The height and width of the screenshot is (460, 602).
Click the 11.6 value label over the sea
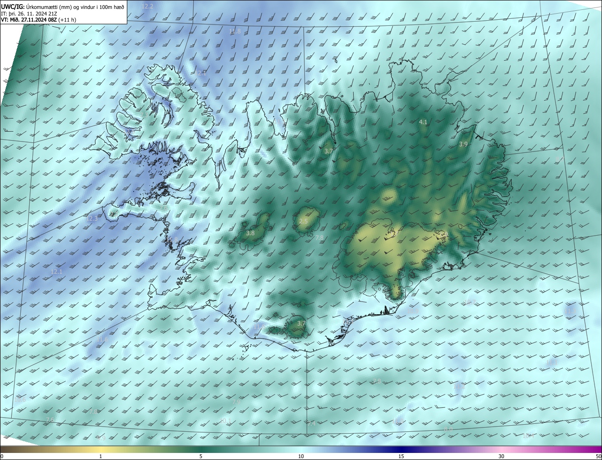pos(102,339)
